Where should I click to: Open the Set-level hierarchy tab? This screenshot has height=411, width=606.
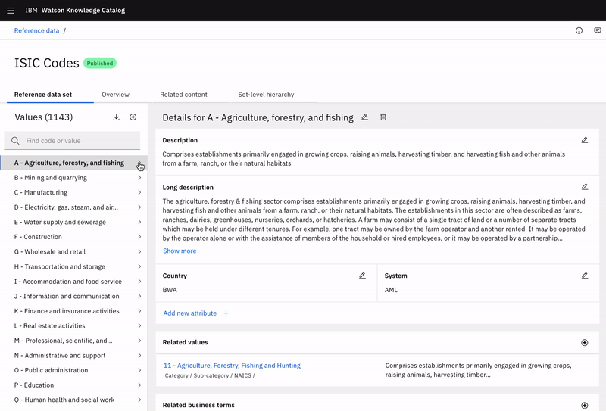pos(266,95)
